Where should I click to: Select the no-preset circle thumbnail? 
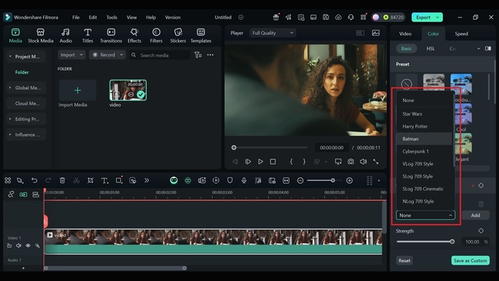click(407, 84)
